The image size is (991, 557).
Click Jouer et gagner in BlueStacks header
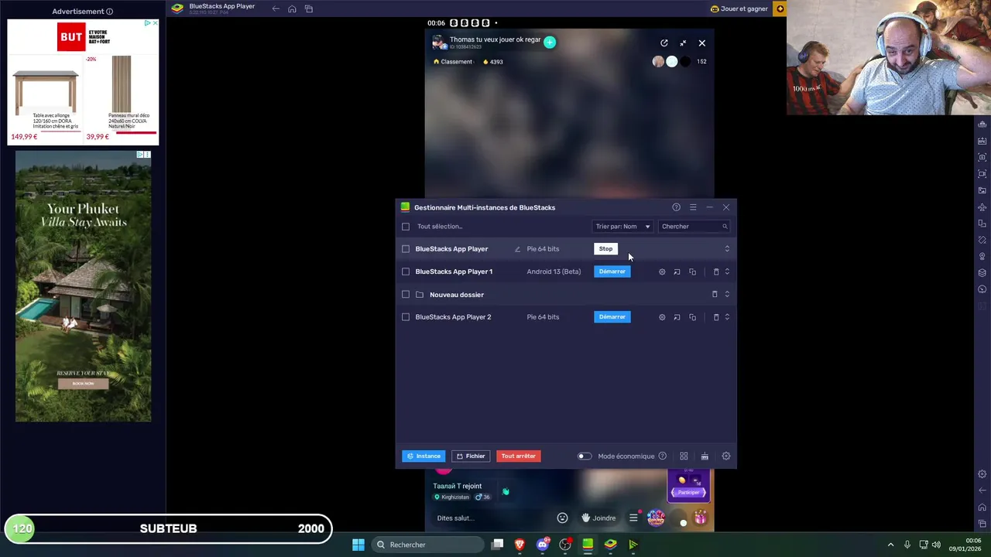739,9
